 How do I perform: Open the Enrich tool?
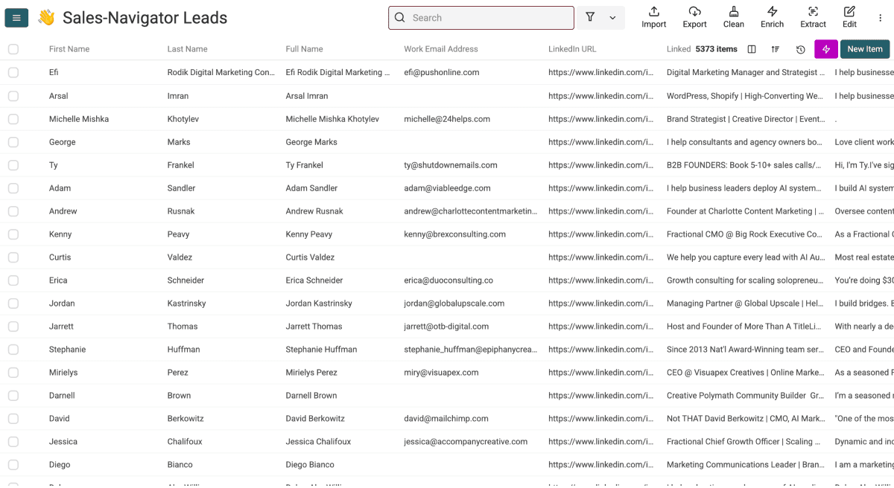(x=773, y=18)
